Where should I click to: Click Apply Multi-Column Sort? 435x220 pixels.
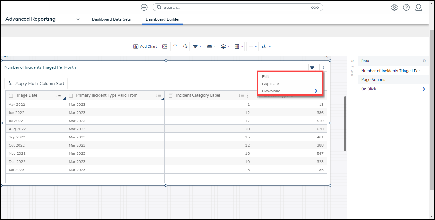point(36,83)
